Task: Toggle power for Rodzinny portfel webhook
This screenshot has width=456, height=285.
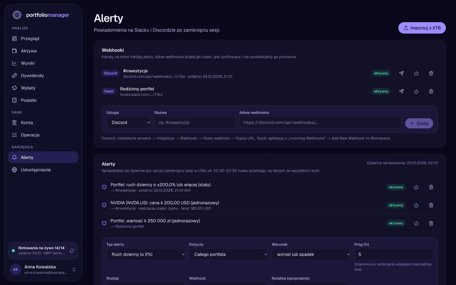Action: click(x=416, y=91)
